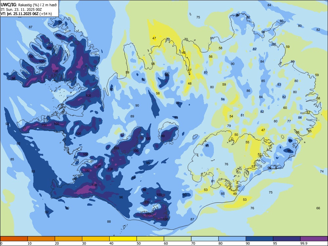This screenshot has width=328, height=246.
Task: Click the map value 99 on the glacier
Action: [x=163, y=136]
